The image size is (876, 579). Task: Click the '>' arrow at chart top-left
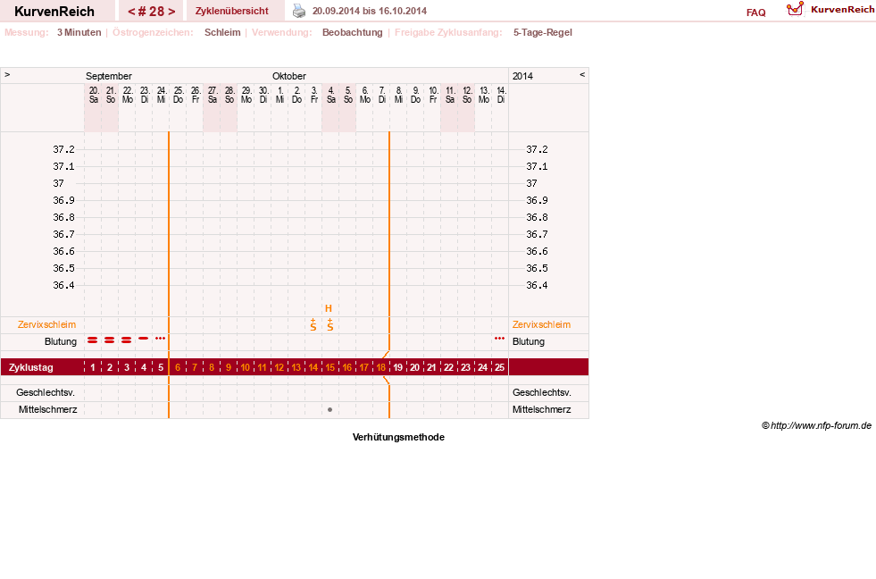coord(7,74)
